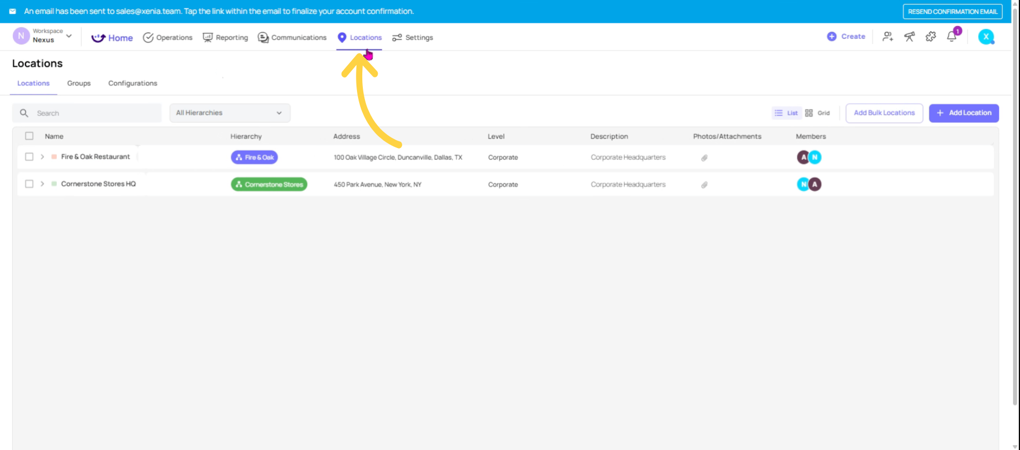Viewport: 1020px width, 450px height.
Task: Click the attachment paperclip for Cornerstone Stores
Action: [x=704, y=185]
